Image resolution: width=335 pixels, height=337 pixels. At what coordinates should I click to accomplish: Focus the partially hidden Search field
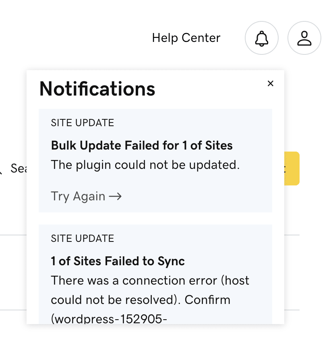click(x=18, y=168)
